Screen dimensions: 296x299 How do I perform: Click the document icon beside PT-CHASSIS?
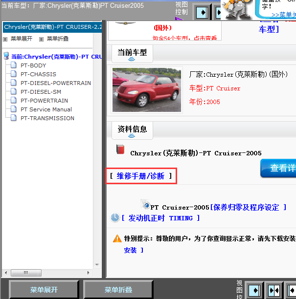(13, 74)
